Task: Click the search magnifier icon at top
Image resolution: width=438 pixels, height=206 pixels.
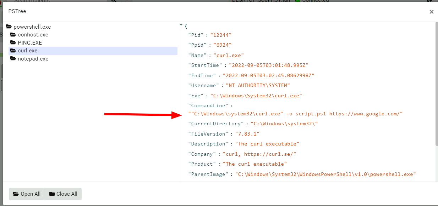Action: (x=113, y=2)
